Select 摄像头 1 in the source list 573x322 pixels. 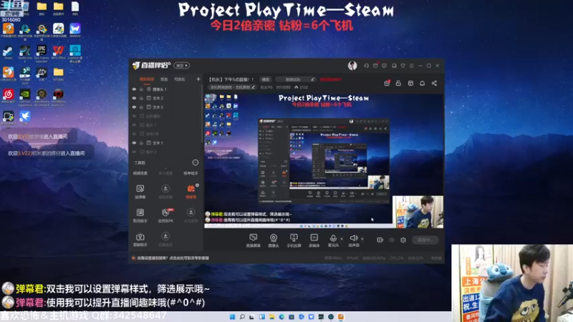click(x=159, y=89)
